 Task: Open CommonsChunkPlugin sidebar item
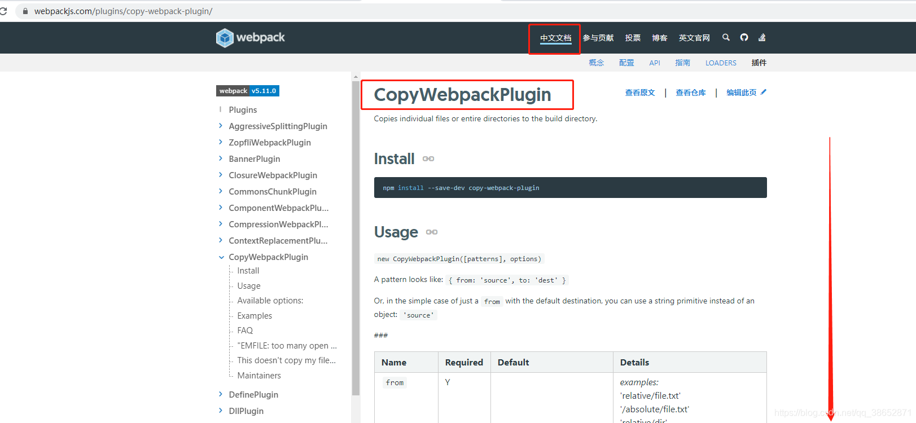273,192
